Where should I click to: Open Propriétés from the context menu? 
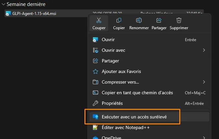[149, 104]
